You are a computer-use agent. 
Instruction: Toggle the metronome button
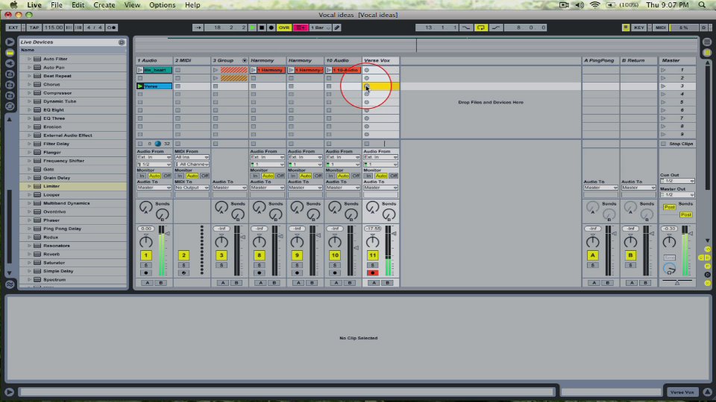pos(111,28)
